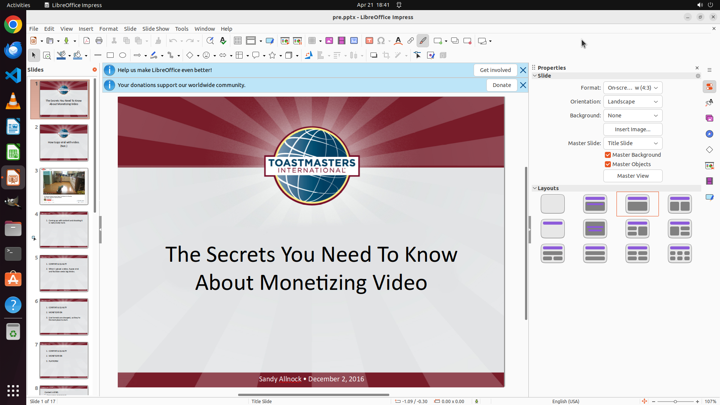The image size is (720, 405).
Task: Click the Export as PDF icon
Action: 87,41
